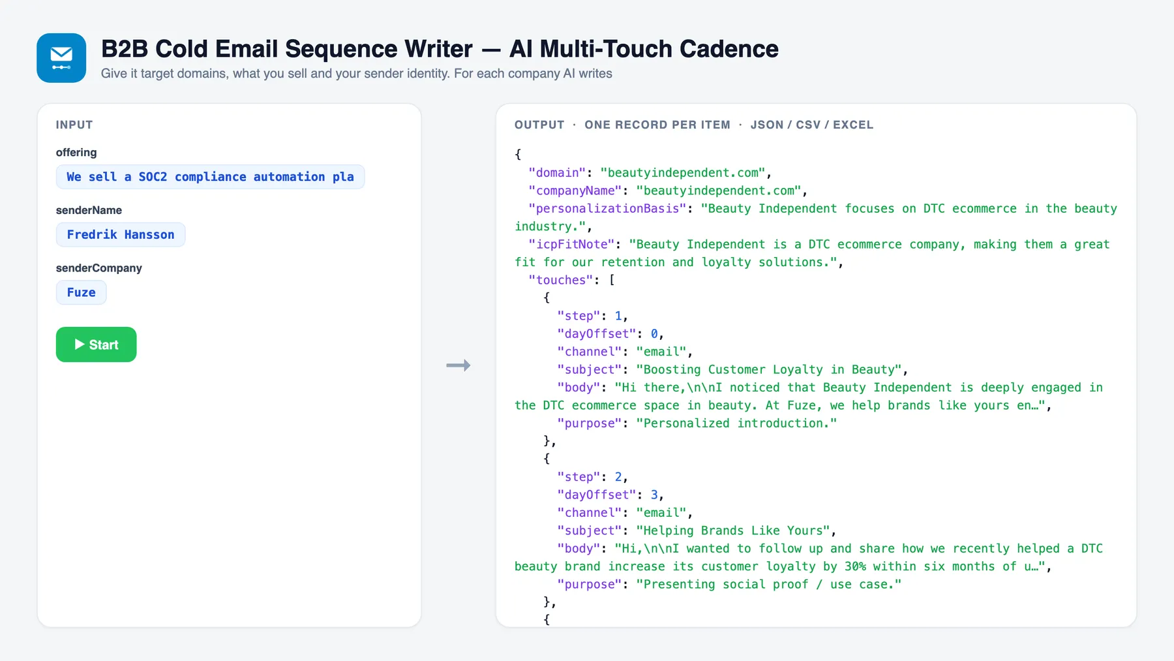Click the INPUT panel heading
Viewport: 1174px width, 661px height.
point(74,125)
